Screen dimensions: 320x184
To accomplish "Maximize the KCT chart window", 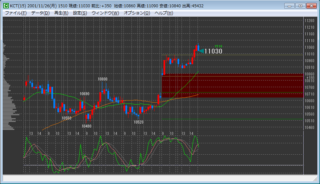I will click(301, 6).
